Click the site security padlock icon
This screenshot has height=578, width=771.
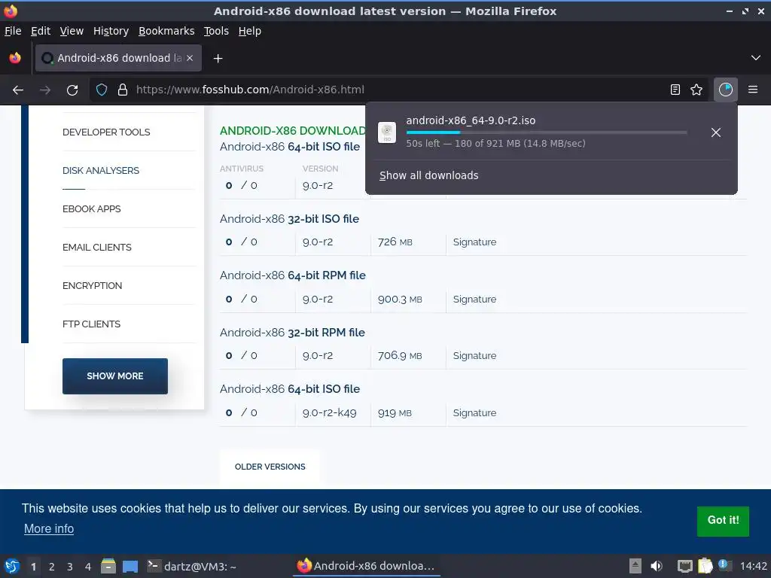(123, 90)
